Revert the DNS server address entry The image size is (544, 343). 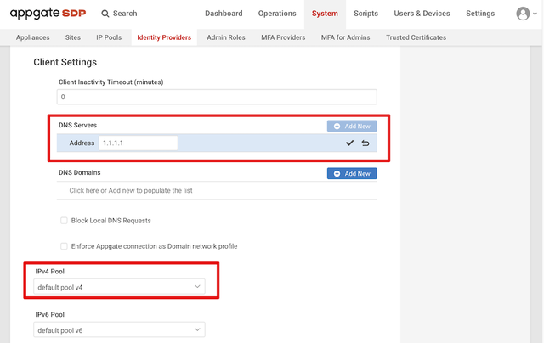[365, 143]
